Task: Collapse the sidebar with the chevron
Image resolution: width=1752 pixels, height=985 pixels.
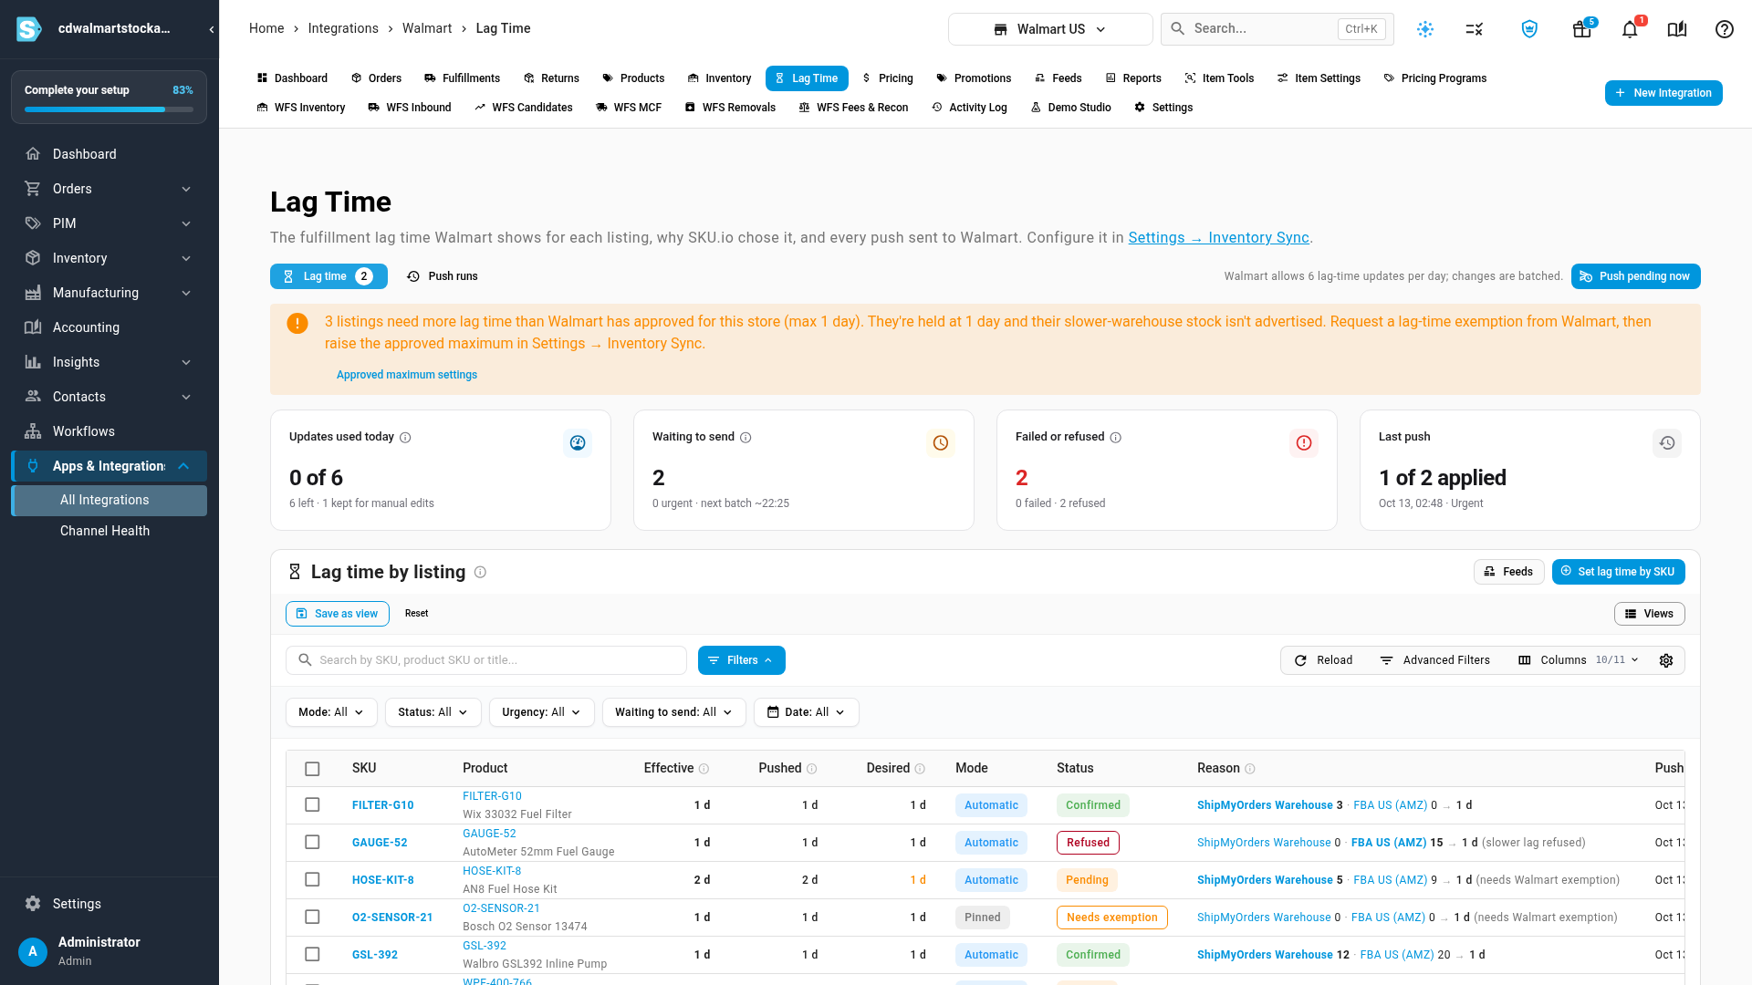Action: [x=211, y=29]
